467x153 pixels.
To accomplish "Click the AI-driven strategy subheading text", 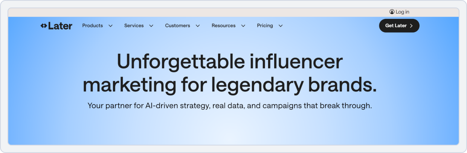I will [230, 106].
